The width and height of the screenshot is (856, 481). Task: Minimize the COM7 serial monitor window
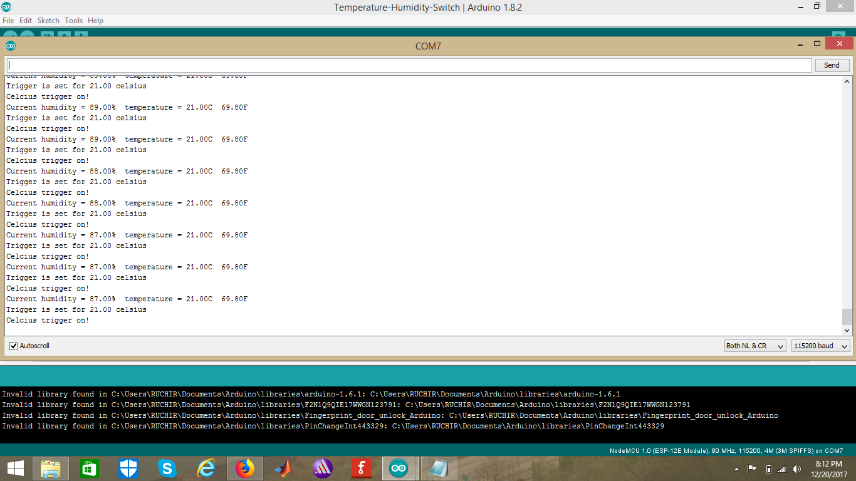tap(800, 44)
